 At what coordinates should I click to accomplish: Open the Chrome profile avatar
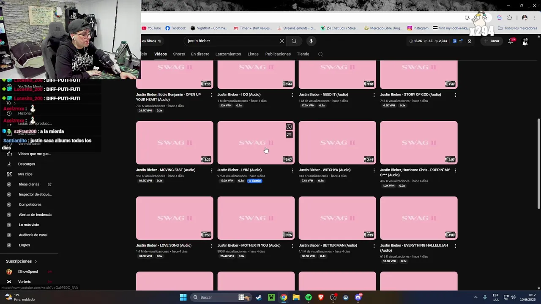[x=525, y=18]
